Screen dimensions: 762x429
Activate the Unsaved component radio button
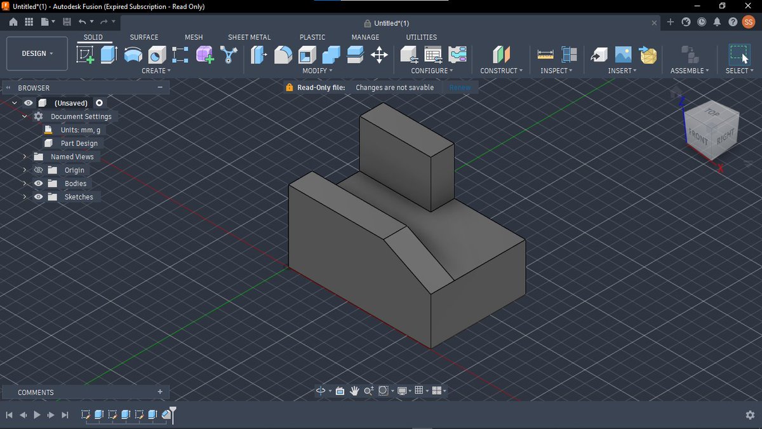(100, 103)
